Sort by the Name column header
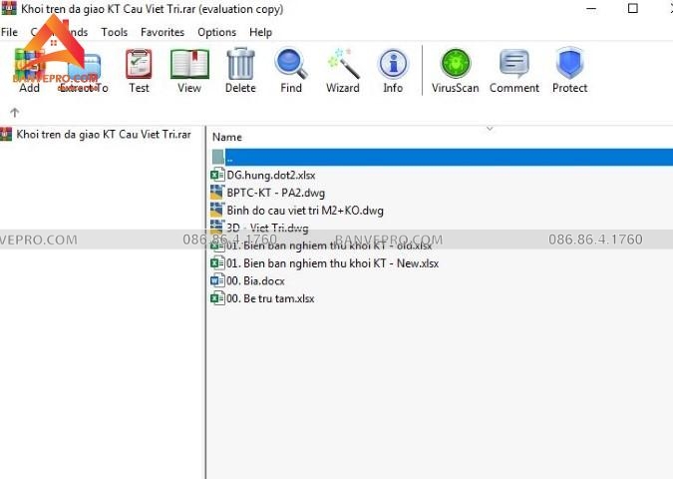Screen dimensions: 673x479 click(x=227, y=137)
